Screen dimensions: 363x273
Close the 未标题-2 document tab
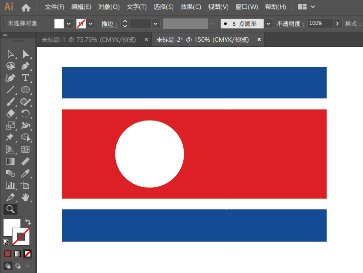tap(259, 39)
